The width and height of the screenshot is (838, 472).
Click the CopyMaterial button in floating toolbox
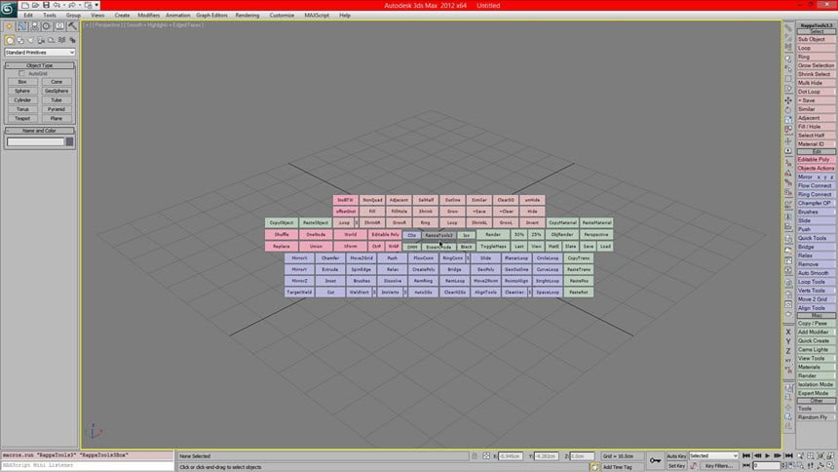coord(562,222)
